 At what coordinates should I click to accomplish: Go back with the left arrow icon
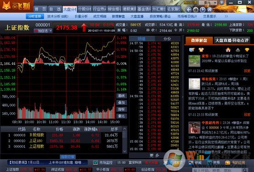(189, 10)
